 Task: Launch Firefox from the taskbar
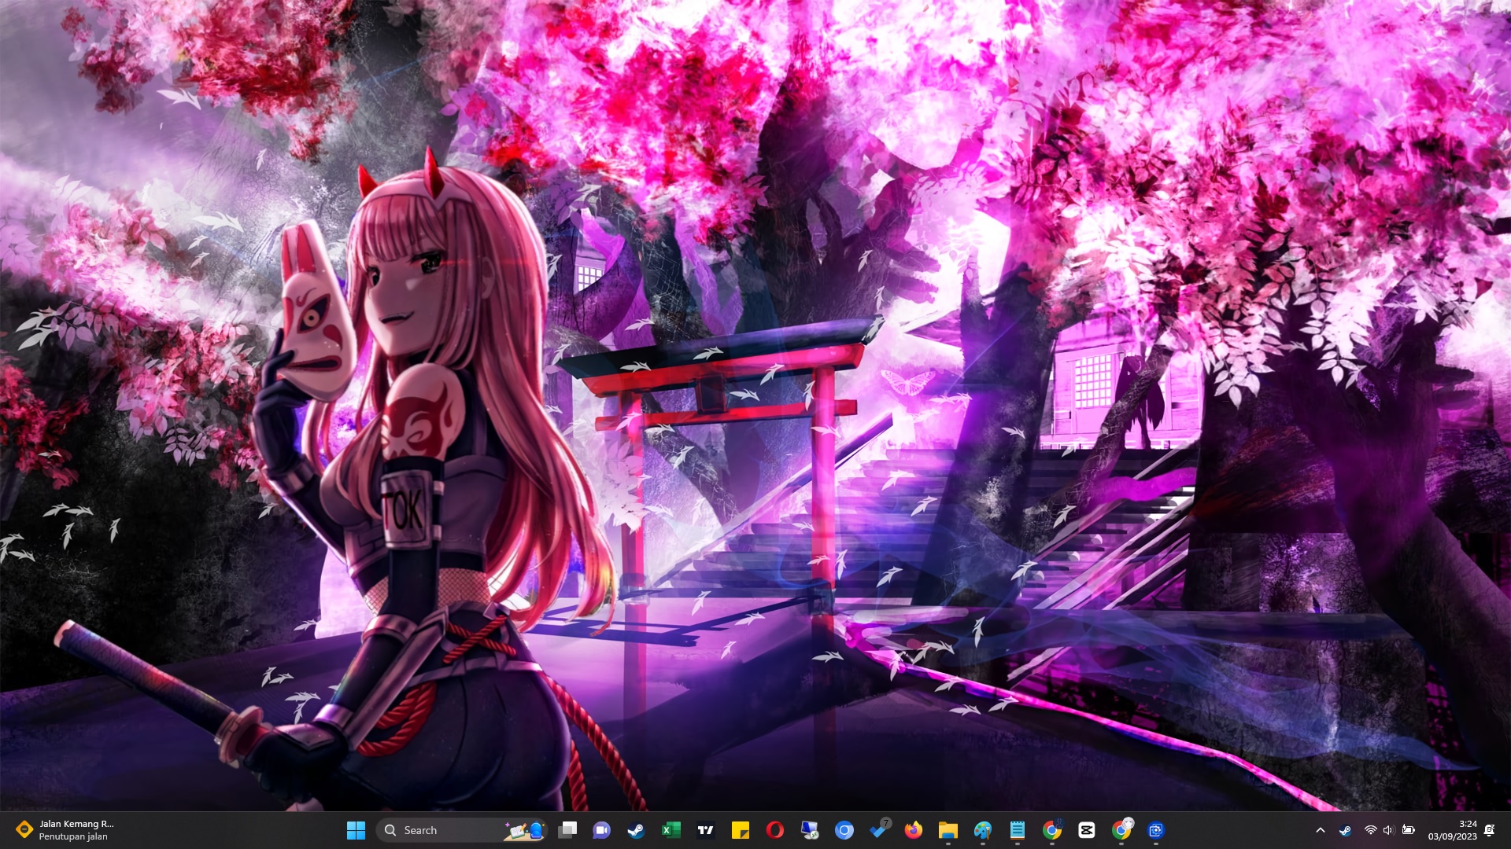(913, 830)
